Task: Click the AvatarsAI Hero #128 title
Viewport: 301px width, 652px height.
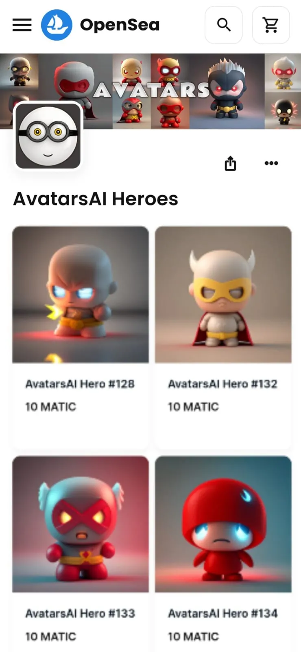Action: [80, 384]
